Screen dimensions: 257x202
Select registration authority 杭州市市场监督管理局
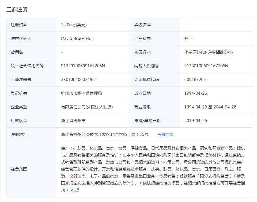(x=81, y=93)
